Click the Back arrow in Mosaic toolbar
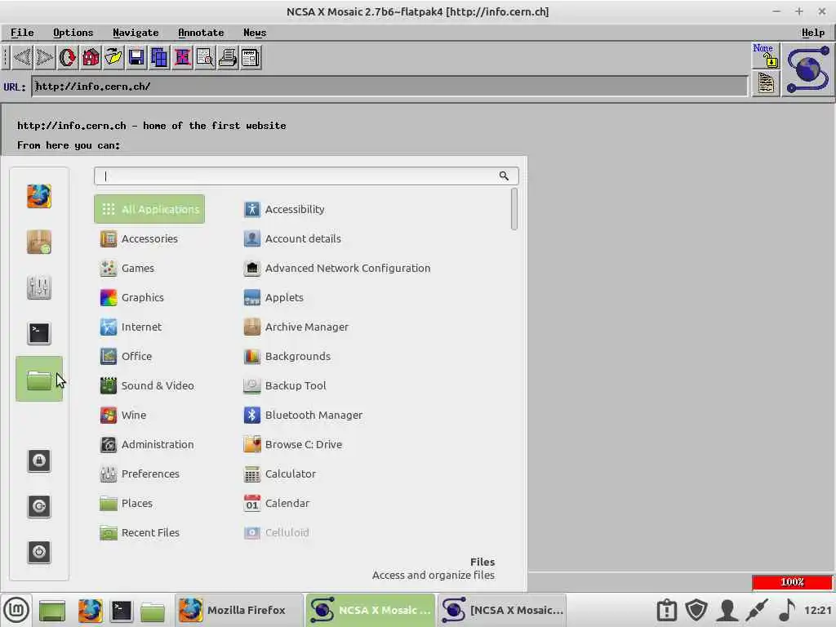Screen dimensions: 836x627 coord(22,57)
